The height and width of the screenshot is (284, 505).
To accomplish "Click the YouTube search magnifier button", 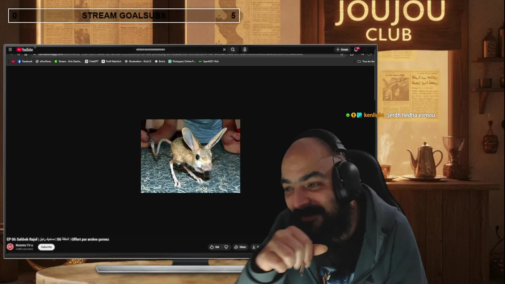I will [233, 50].
